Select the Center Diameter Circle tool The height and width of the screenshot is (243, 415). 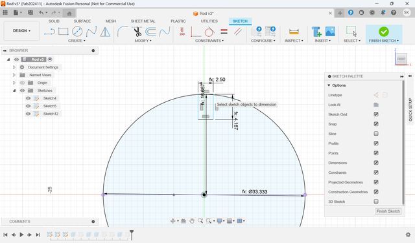coord(77,32)
